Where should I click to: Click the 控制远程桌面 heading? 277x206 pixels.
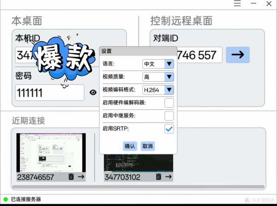(181, 21)
